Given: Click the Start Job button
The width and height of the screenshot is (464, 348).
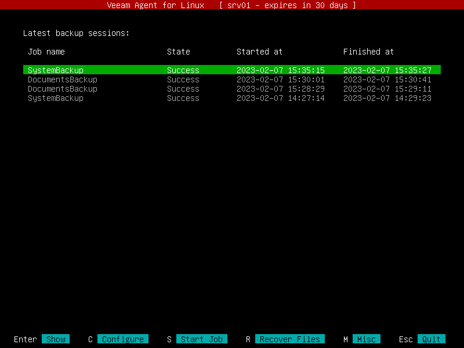Looking at the screenshot, I should (201, 339).
